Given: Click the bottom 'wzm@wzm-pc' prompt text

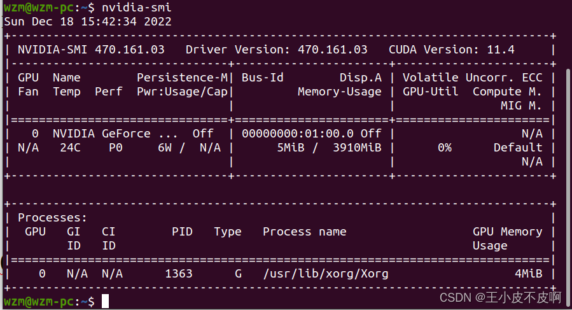Looking at the screenshot, I should tap(39, 302).
